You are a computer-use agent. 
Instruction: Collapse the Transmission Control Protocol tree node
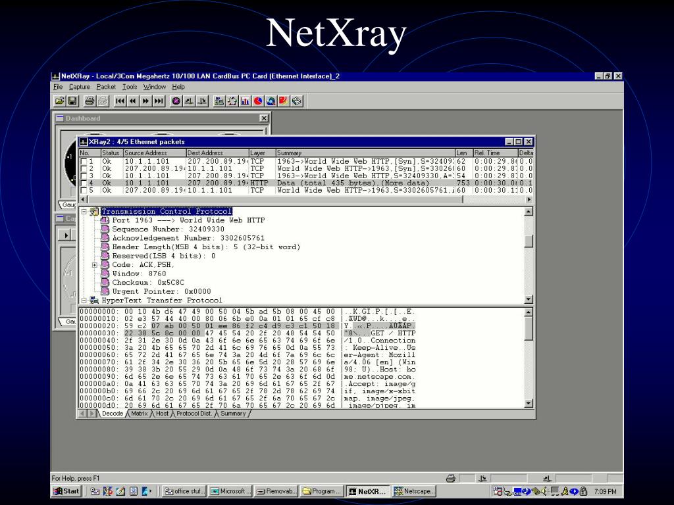click(84, 211)
